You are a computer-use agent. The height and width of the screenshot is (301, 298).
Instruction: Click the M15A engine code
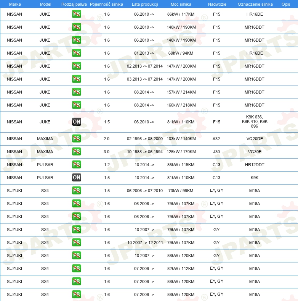pos(255,191)
